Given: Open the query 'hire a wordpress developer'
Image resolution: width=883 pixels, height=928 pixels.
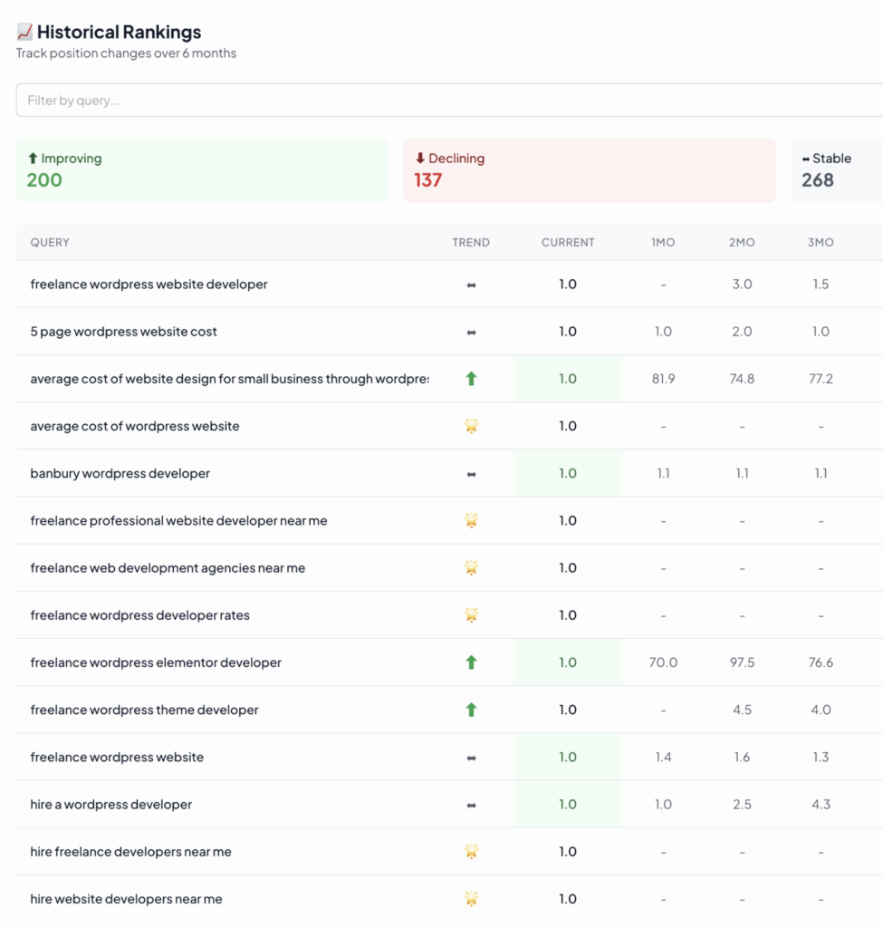Looking at the screenshot, I should click(x=110, y=804).
